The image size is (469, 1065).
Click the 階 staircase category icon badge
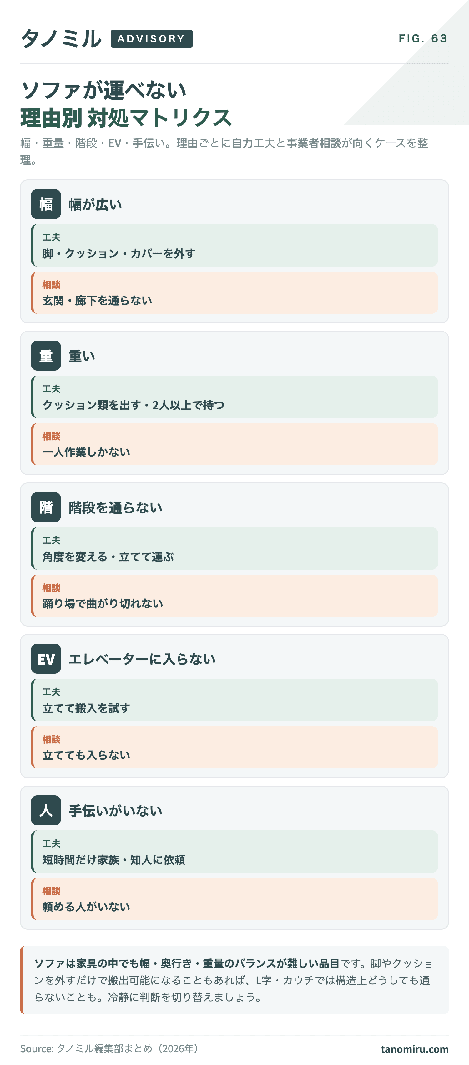click(x=46, y=507)
